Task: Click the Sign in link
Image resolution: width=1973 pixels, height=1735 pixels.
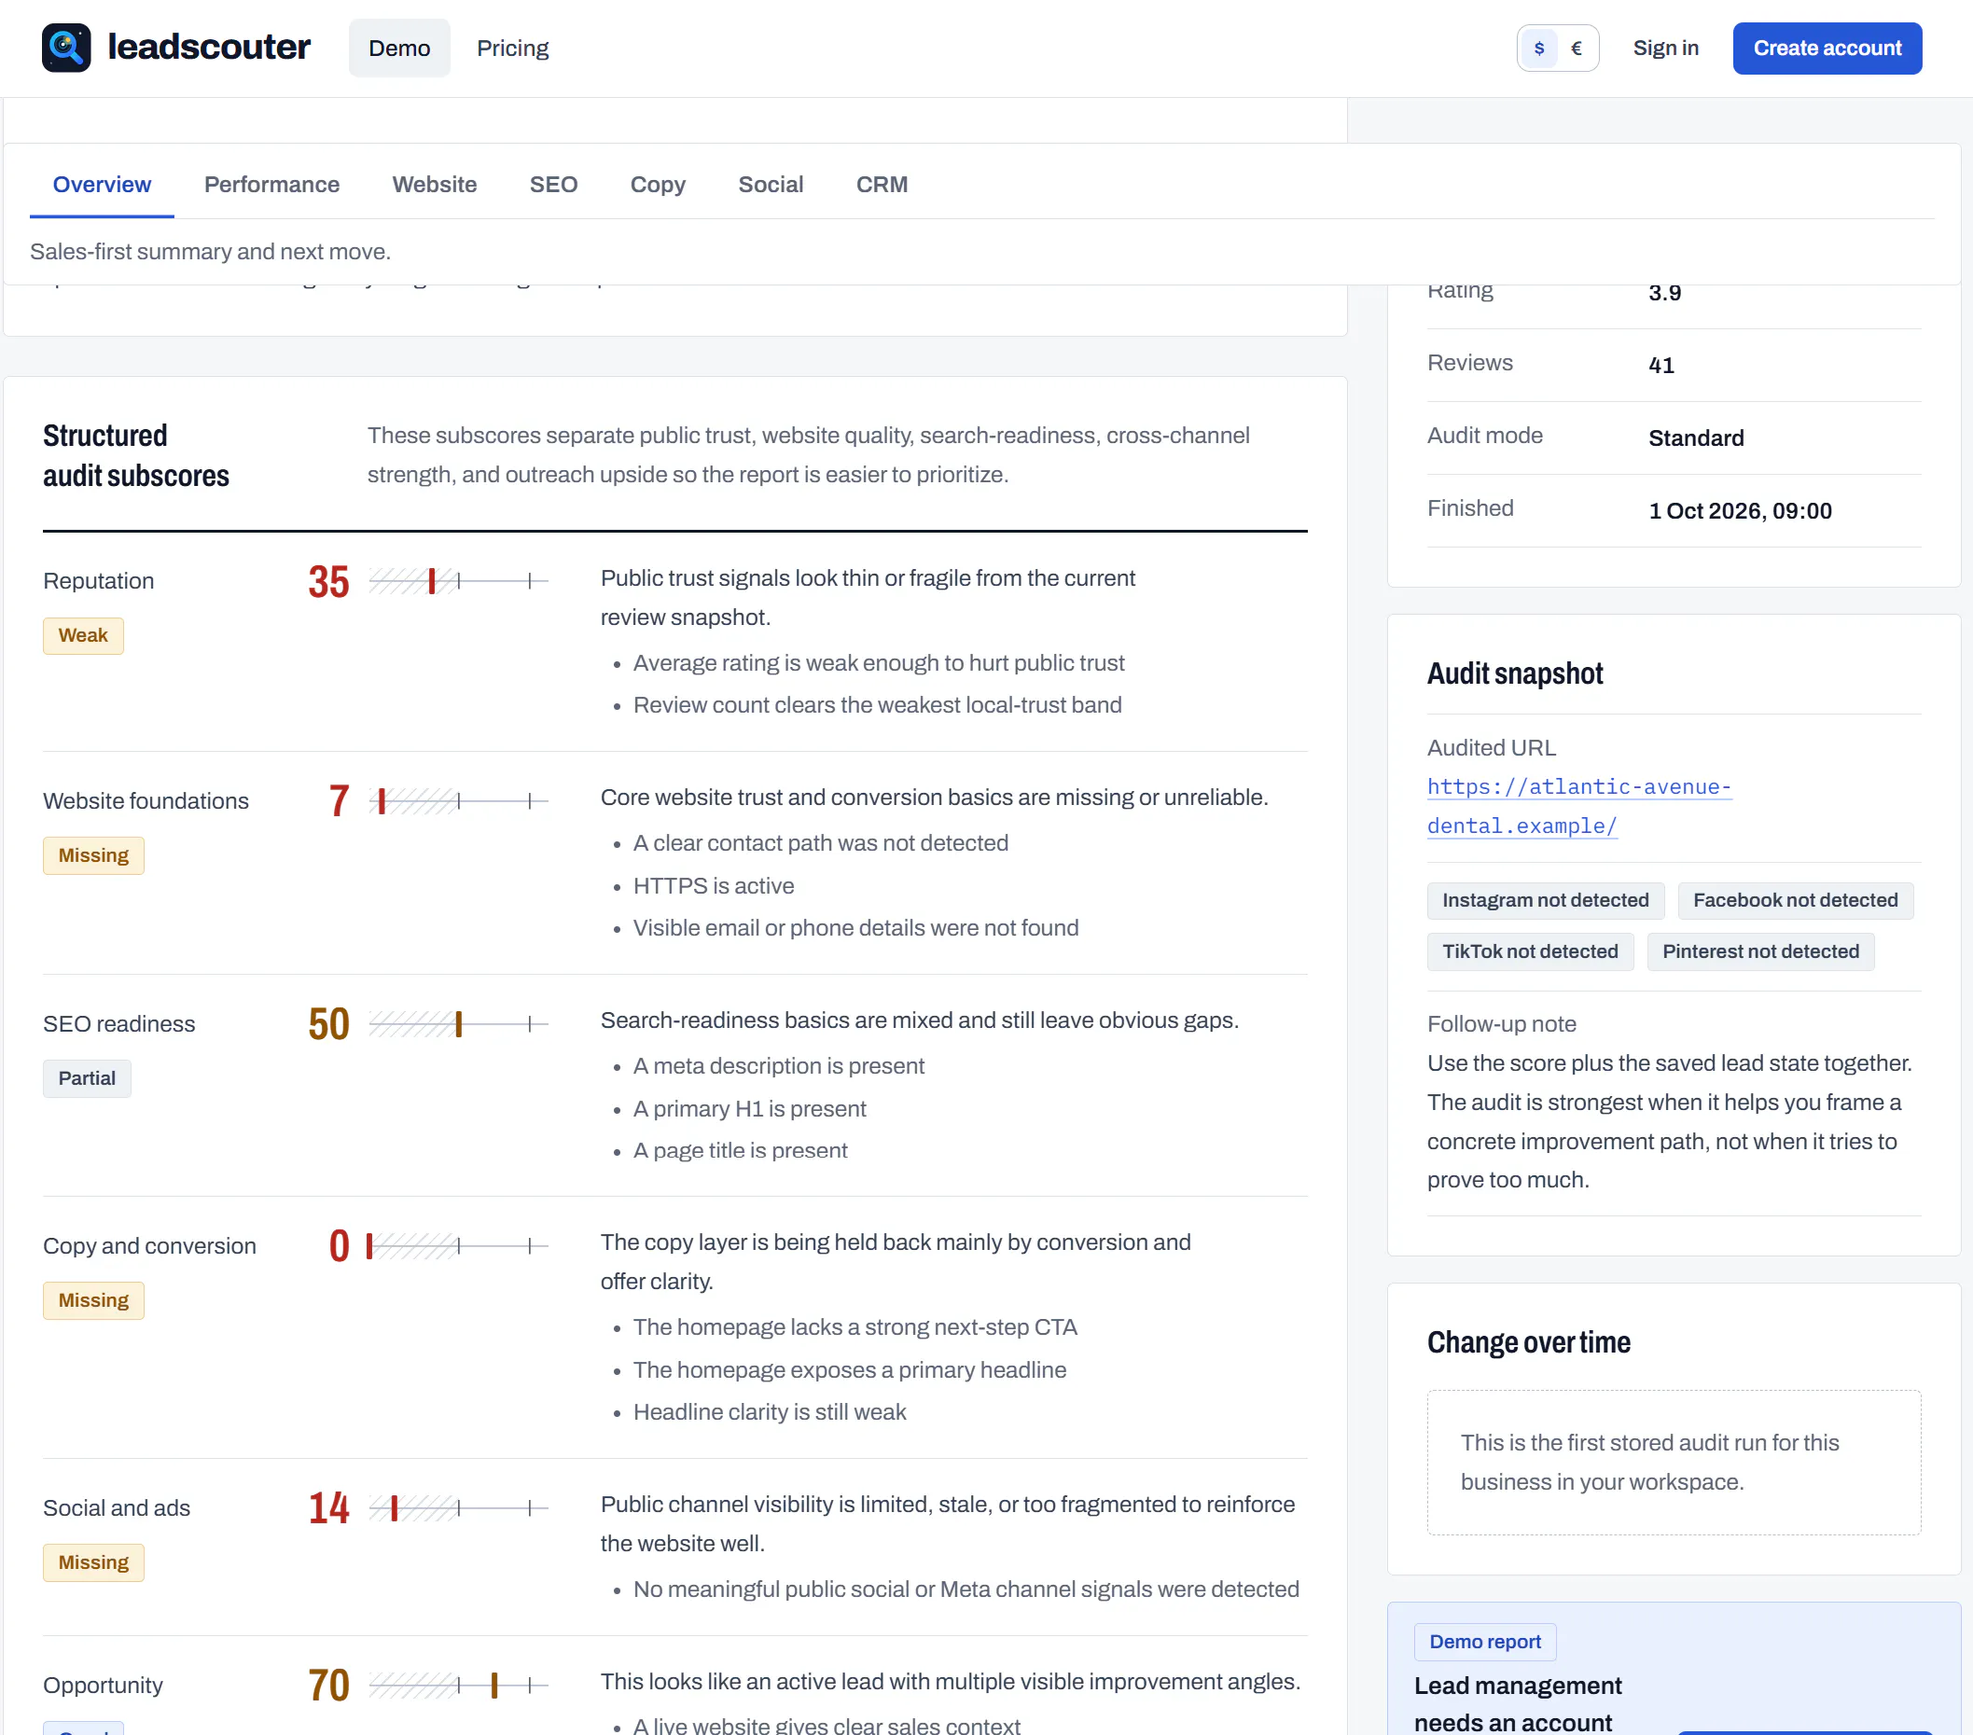Action: click(1666, 49)
